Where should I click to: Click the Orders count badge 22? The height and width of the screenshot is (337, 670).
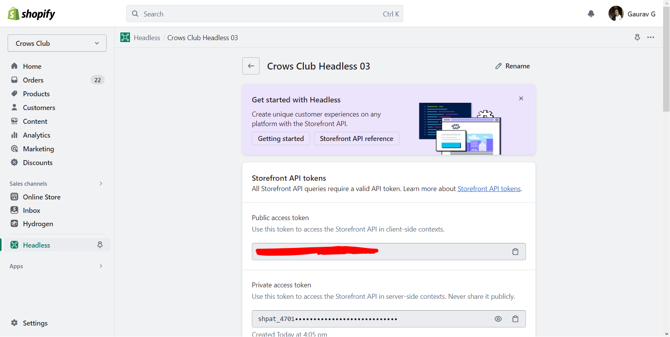(97, 80)
